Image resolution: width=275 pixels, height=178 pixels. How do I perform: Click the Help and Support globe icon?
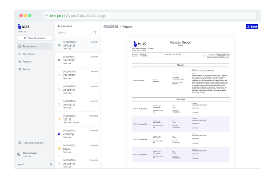point(19,143)
